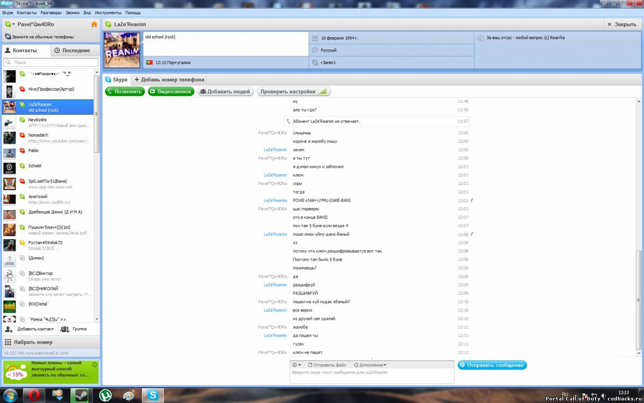Select contact SpG.seKTor51(Ваня)

tap(48, 184)
